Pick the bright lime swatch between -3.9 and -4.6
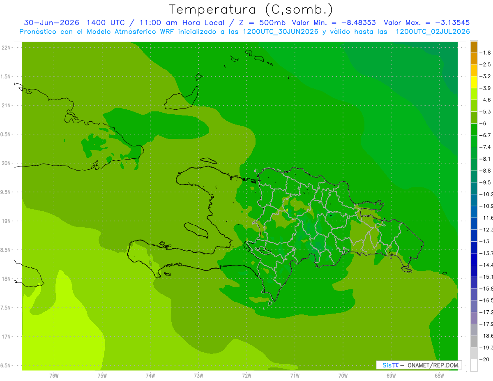The width and height of the screenshot is (493, 381). click(x=474, y=94)
